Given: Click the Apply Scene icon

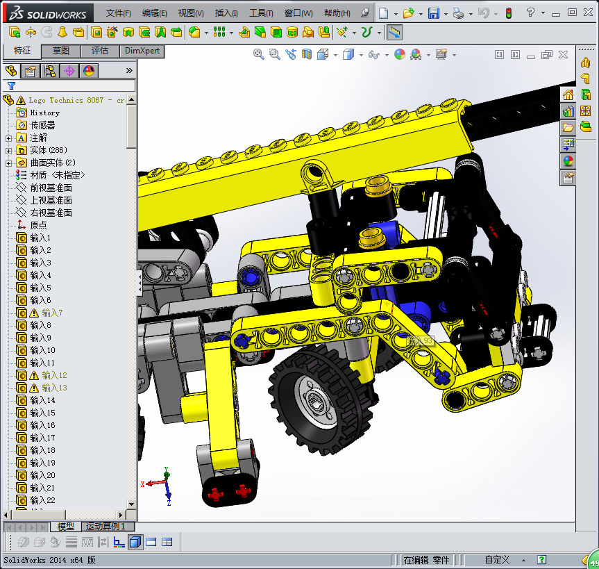Looking at the screenshot, I should (x=416, y=55).
